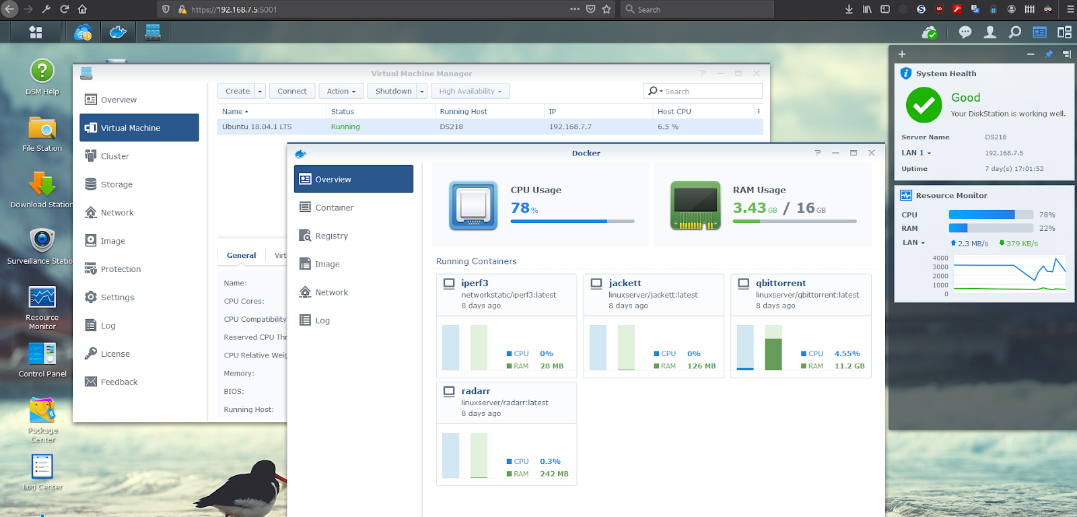Viewport: 1077px width, 517px height.
Task: Open Download Station desktop icon
Action: pyautogui.click(x=42, y=190)
